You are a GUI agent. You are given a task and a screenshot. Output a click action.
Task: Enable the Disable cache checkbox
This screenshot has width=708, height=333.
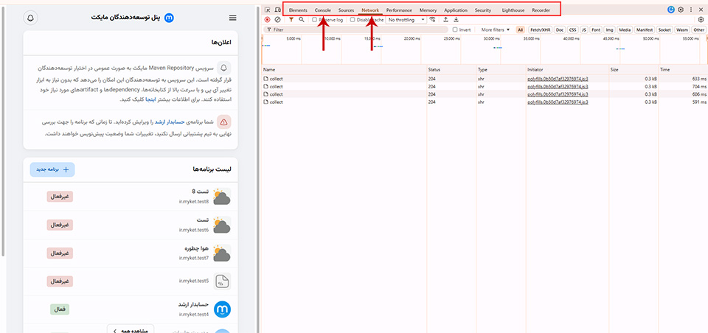coord(353,20)
